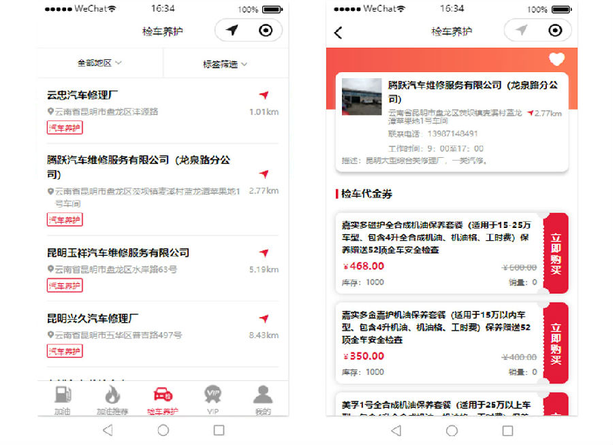Toggle the white heart favorite icon
The image size is (613, 445).
pos(556,59)
